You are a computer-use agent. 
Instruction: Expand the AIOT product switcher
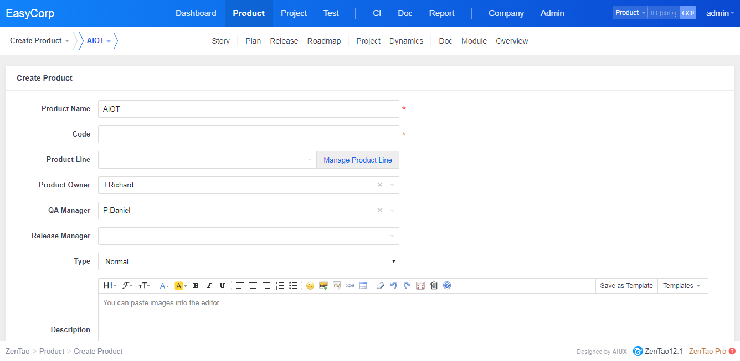point(98,41)
